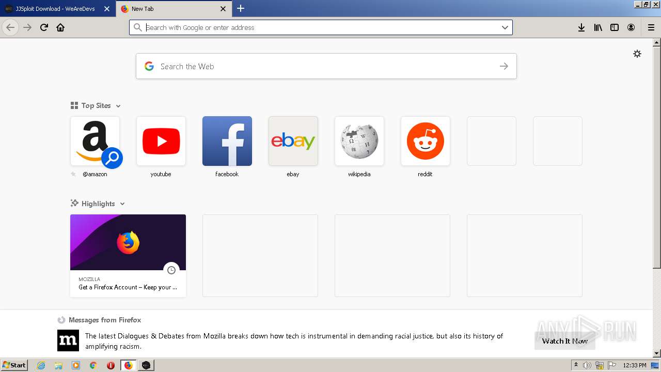Click the plus to open a new tab
The height and width of the screenshot is (372, 661).
tap(241, 8)
